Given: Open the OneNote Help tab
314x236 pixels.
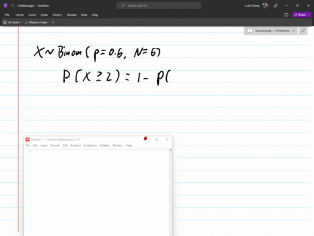Looking at the screenshot, I should [x=95, y=15].
